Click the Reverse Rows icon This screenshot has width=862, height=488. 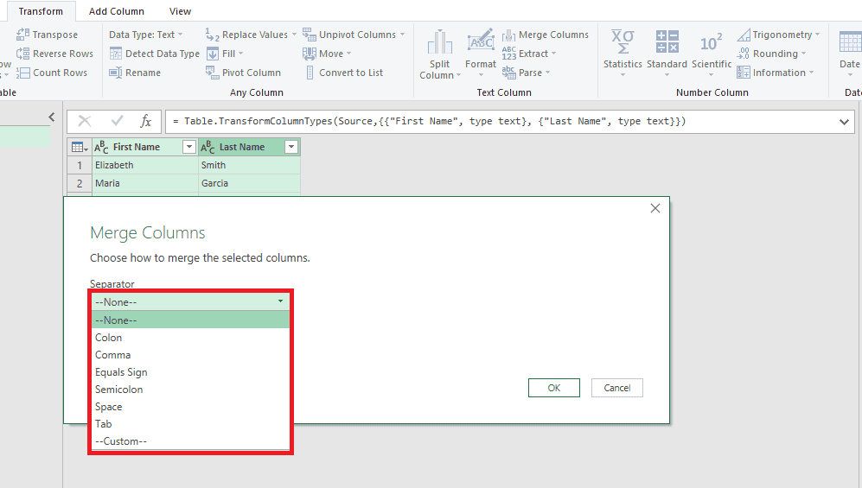pyautogui.click(x=22, y=54)
